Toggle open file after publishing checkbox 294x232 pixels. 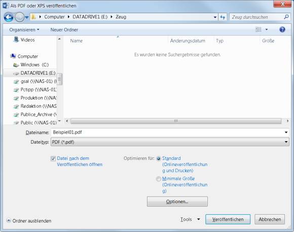pos(53,158)
